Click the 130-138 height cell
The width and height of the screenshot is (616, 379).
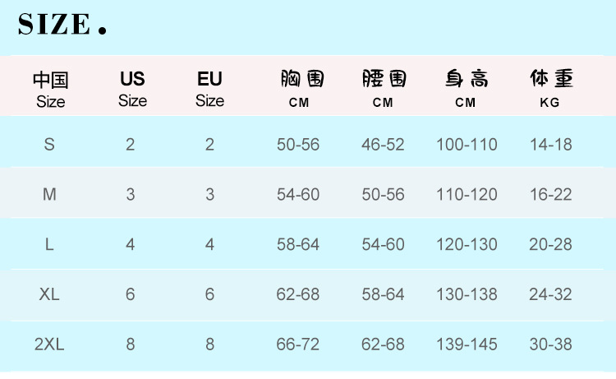tap(467, 294)
